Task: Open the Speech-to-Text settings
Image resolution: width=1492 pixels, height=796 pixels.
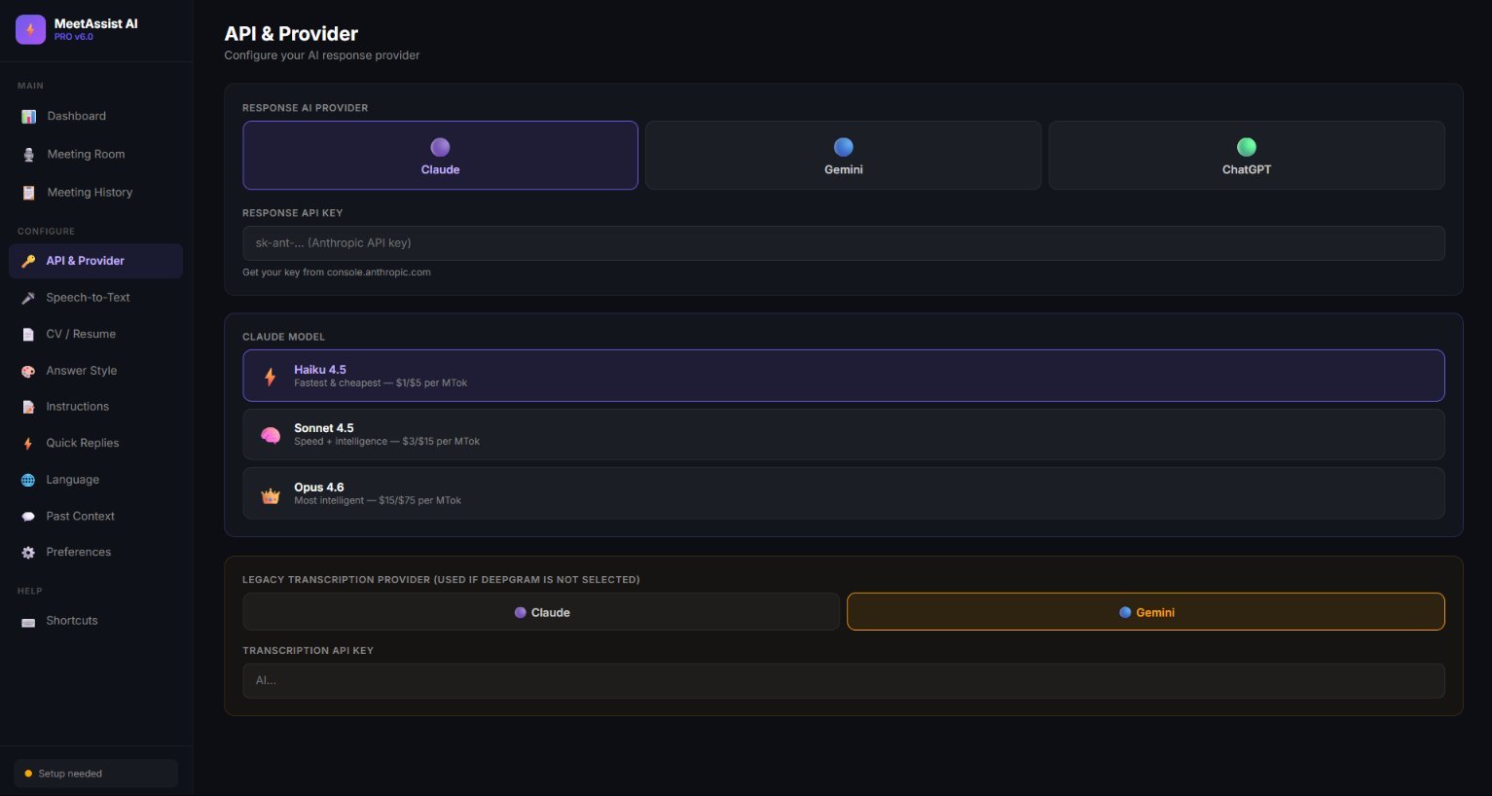Action: [x=95, y=298]
